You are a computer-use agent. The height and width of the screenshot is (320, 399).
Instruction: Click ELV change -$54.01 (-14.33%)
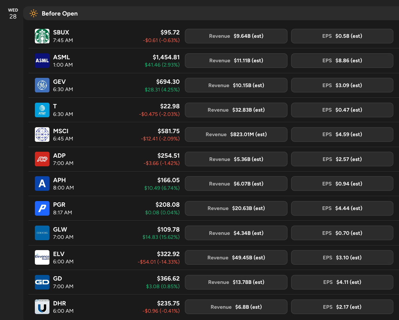159,262
